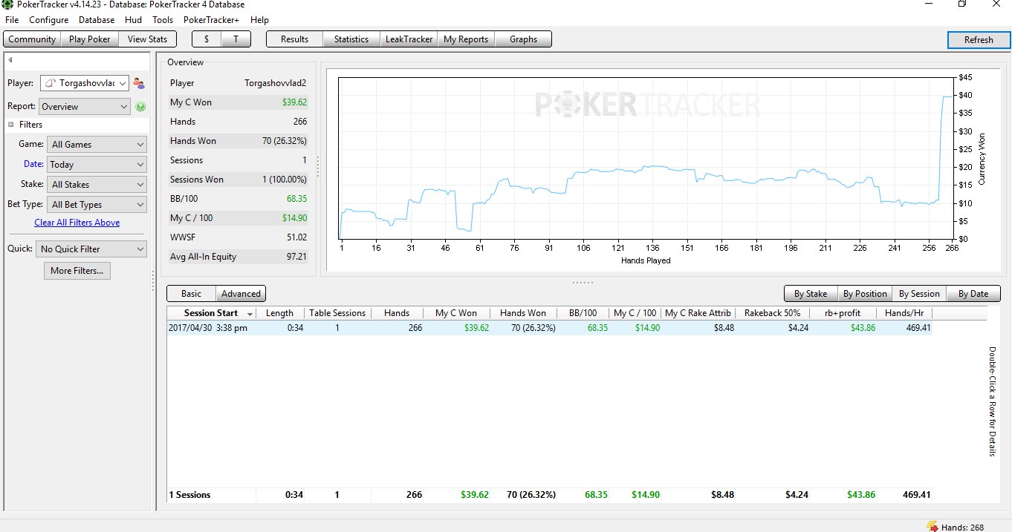Open the Tools menu
The height and width of the screenshot is (532, 1012).
[x=163, y=20]
